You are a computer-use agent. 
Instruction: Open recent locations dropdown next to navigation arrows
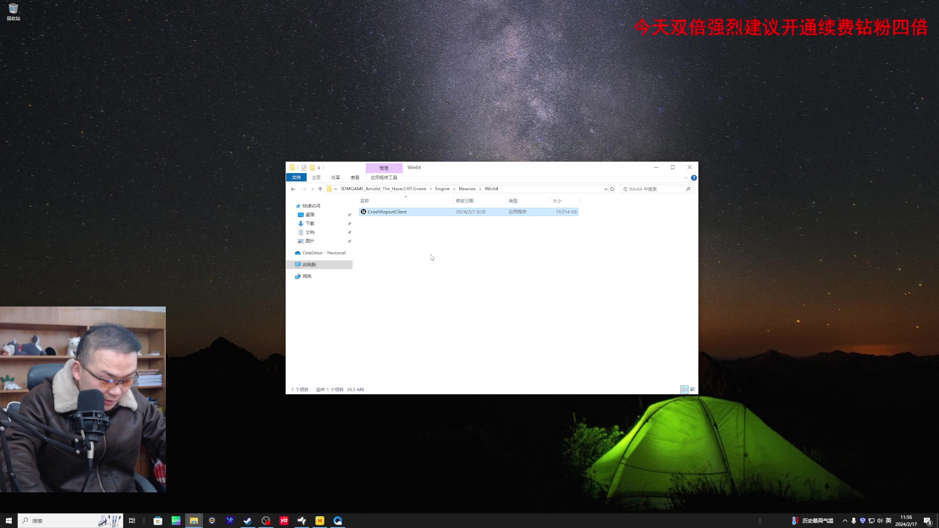tap(313, 189)
